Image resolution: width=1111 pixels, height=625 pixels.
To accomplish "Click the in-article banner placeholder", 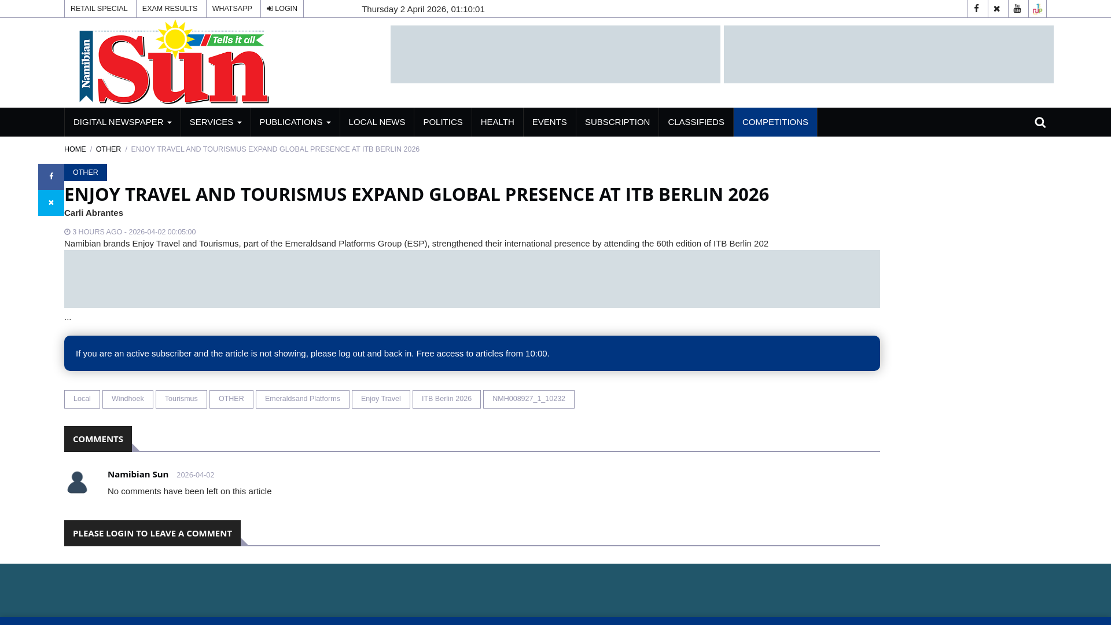I will click(x=472, y=279).
